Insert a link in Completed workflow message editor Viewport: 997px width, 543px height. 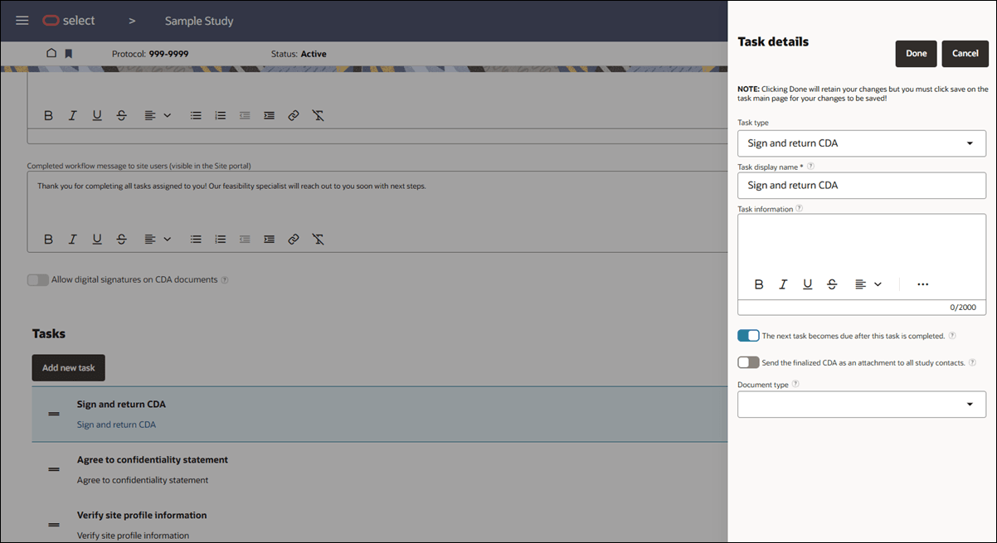point(294,239)
